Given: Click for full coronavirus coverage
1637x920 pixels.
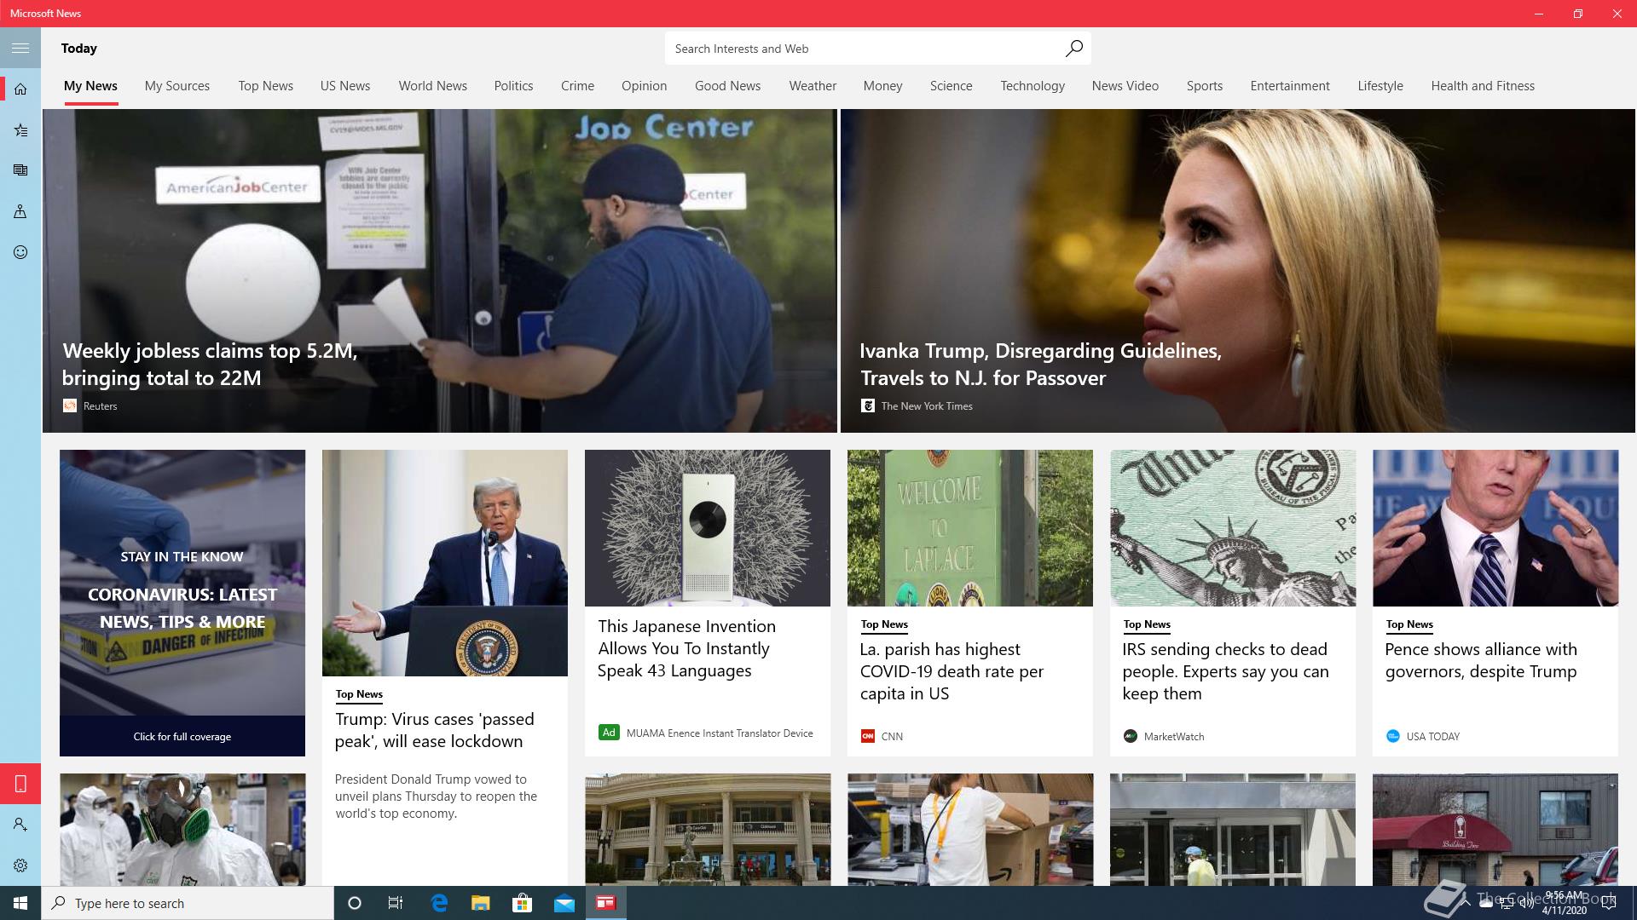Looking at the screenshot, I should [182, 736].
